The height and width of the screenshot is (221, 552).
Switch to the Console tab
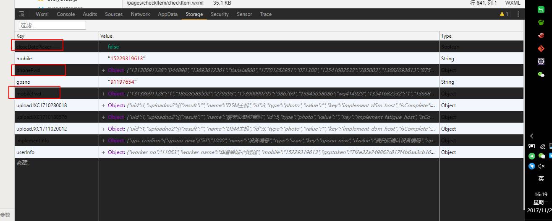66,14
